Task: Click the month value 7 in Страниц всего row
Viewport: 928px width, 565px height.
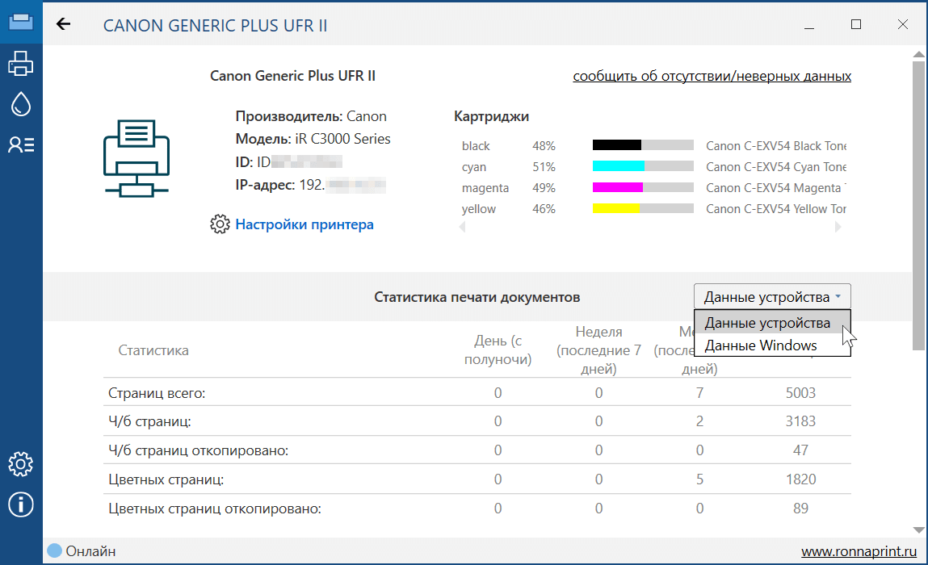Action: (x=699, y=393)
